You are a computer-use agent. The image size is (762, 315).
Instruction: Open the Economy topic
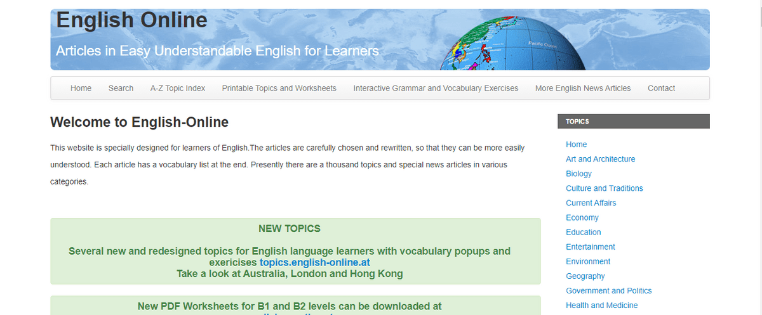(x=582, y=217)
